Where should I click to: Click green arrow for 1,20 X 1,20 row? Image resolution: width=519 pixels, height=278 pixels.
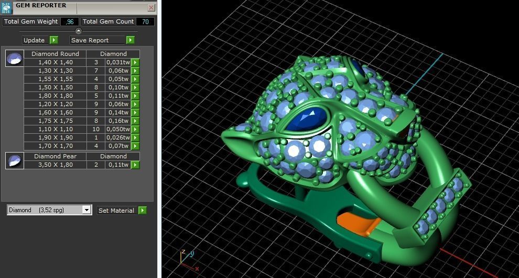[135, 104]
